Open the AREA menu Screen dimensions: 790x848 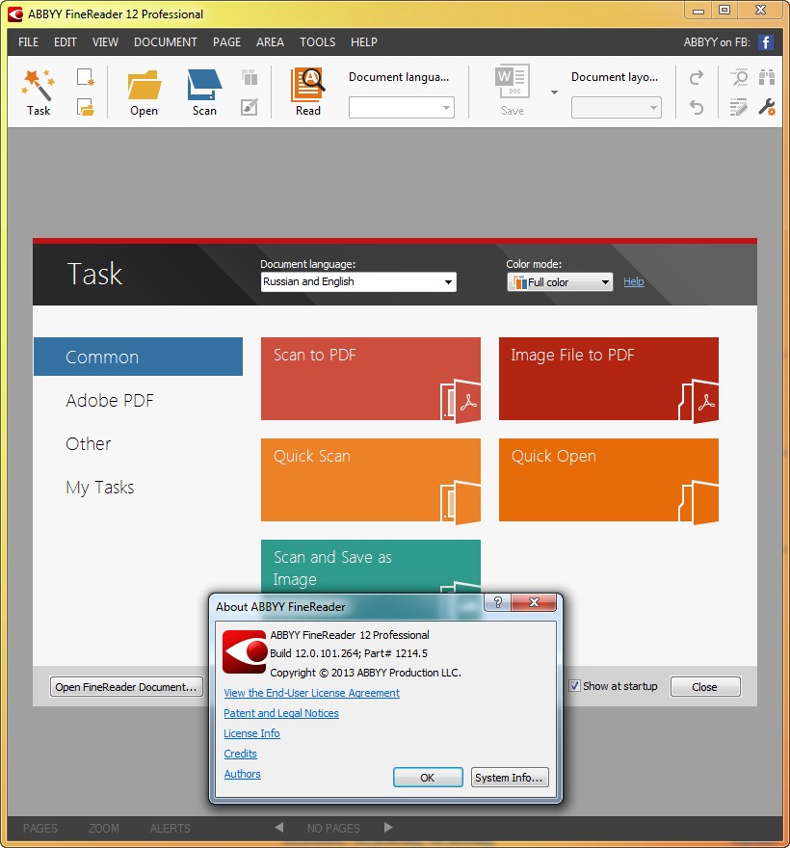[x=270, y=42]
